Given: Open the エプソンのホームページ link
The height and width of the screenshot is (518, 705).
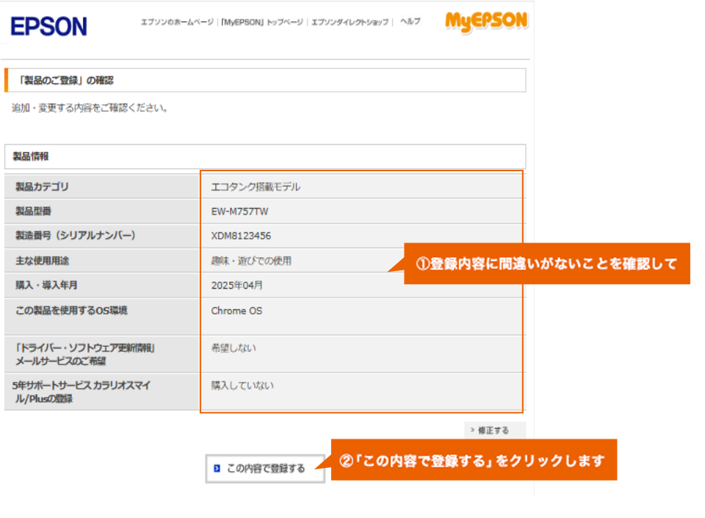Looking at the screenshot, I should click(177, 23).
